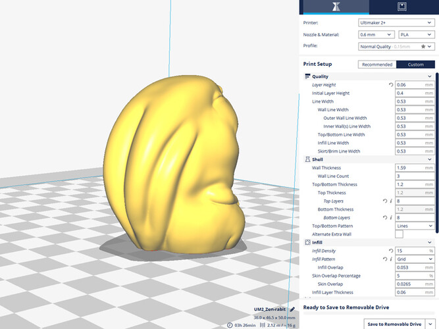Open the Infill Pattern Grid dropdown
Image resolution: width=439 pixels, height=329 pixels.
(415, 259)
